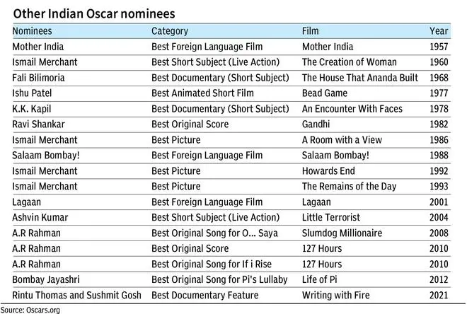
Task: Select the A Room with a View cell
Action: [342, 140]
